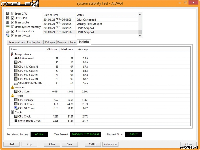Select the 'Drive C: Stopped' log entry
This screenshot has width=200, height=150.
tap(90, 20)
